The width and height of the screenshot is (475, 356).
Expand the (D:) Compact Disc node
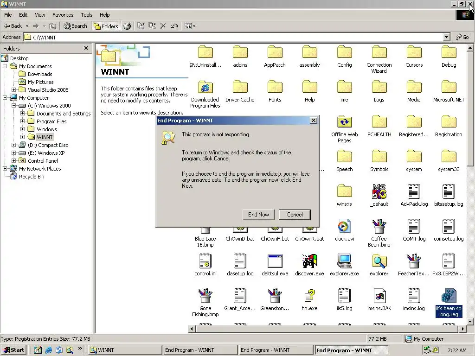(x=13, y=145)
